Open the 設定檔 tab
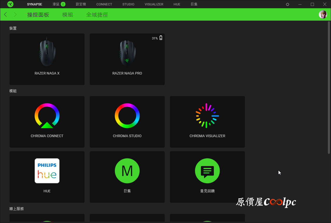The width and height of the screenshot is (331, 223). click(81, 4)
